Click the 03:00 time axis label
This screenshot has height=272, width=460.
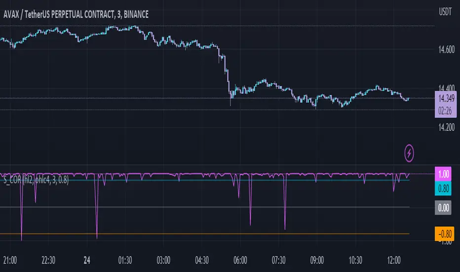[163, 260]
